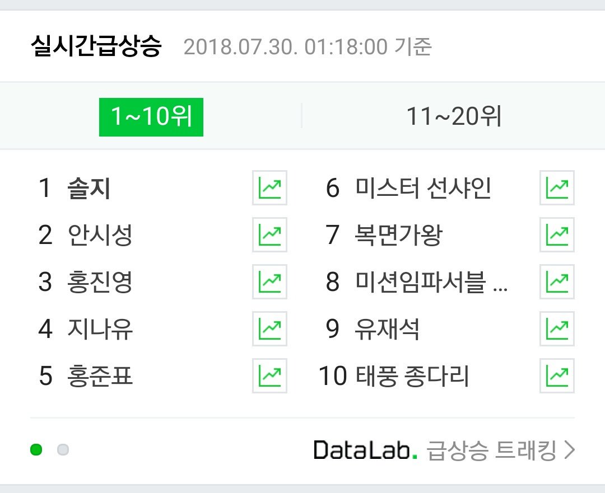This screenshot has height=493, width=605.
Task: Open trend graph icon for 복면가왕
Action: (x=557, y=235)
